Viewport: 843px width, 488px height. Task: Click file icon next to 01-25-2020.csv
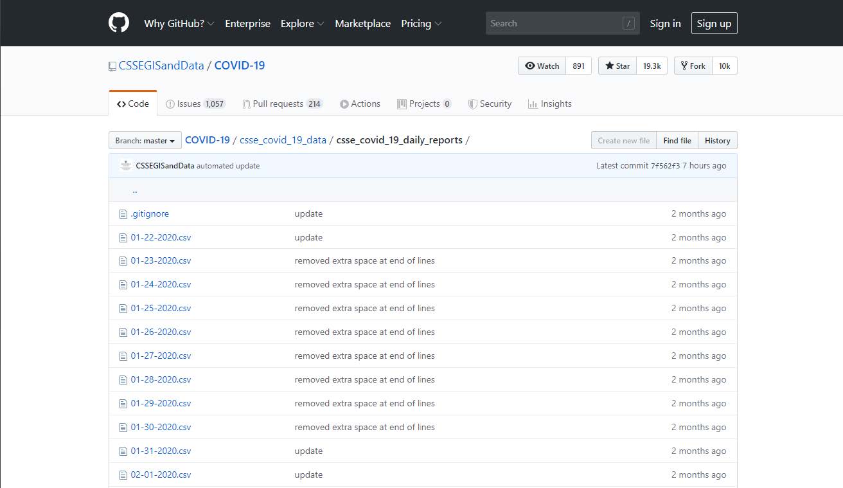[x=123, y=309]
